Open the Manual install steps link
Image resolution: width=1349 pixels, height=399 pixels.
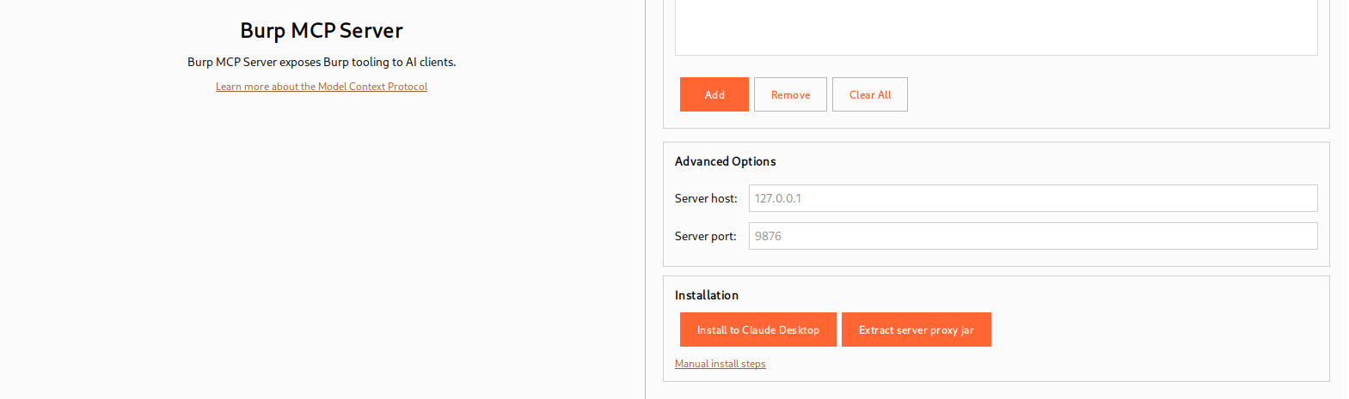click(x=720, y=364)
